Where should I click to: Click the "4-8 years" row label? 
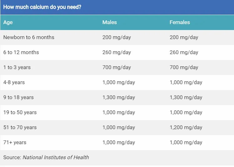tap(14, 83)
